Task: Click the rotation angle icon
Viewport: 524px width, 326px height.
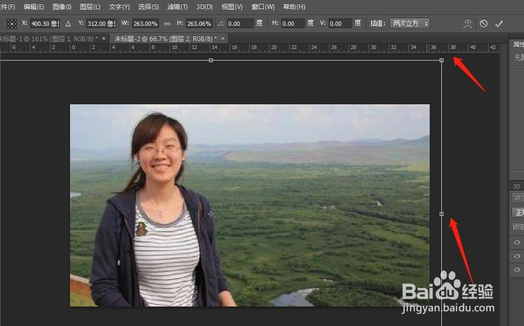Action: [221, 23]
